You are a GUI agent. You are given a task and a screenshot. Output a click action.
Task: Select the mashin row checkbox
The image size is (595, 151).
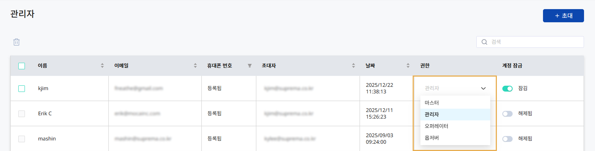pyautogui.click(x=22, y=139)
